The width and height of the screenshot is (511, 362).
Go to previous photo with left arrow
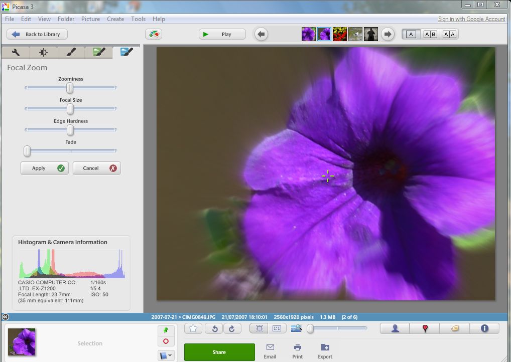[261, 34]
